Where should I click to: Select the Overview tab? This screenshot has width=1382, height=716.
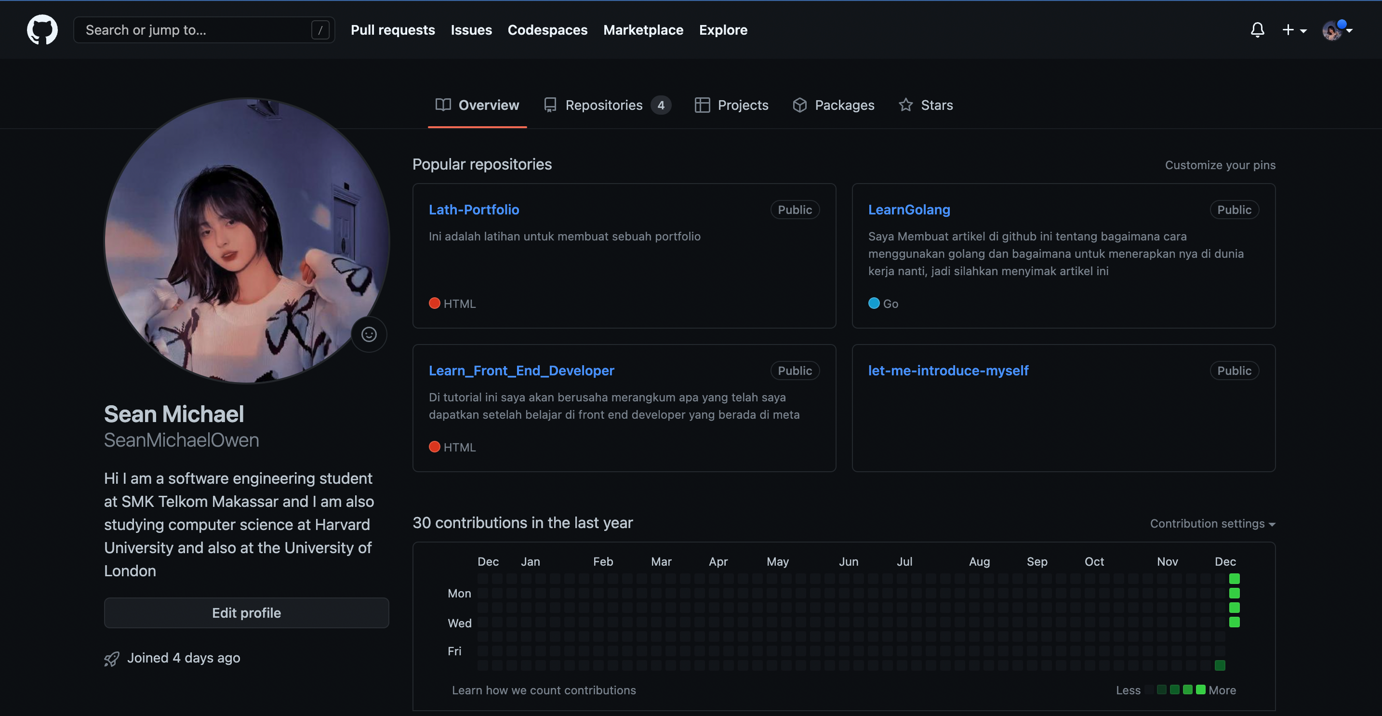coord(477,105)
